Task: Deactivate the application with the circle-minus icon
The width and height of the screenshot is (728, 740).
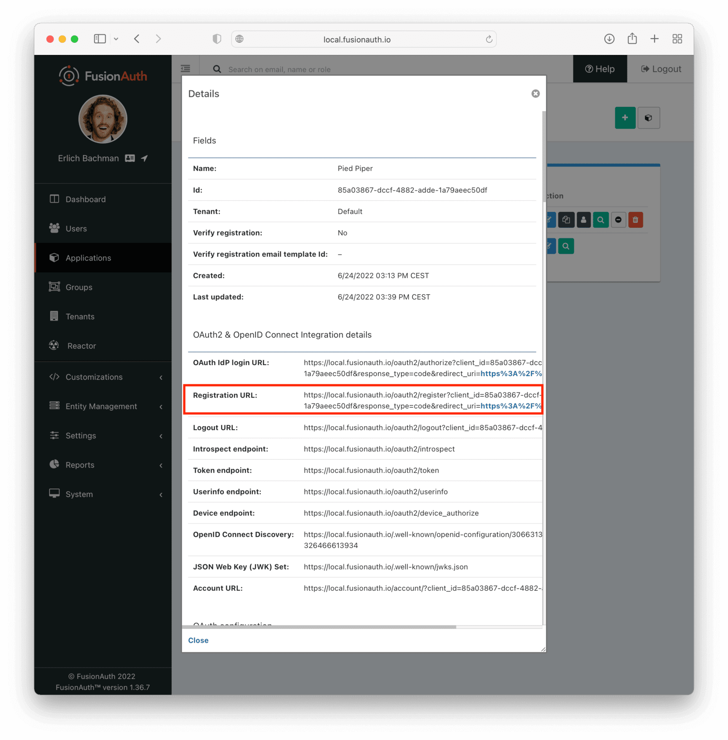Action: coord(618,220)
